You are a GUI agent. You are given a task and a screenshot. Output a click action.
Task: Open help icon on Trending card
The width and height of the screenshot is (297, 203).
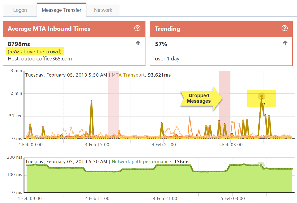tap(284, 28)
